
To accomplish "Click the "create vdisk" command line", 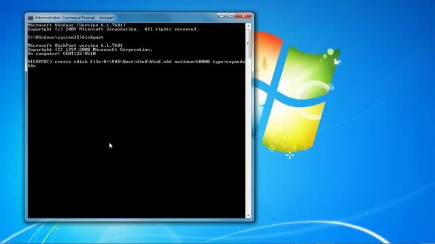I will 136,62.
